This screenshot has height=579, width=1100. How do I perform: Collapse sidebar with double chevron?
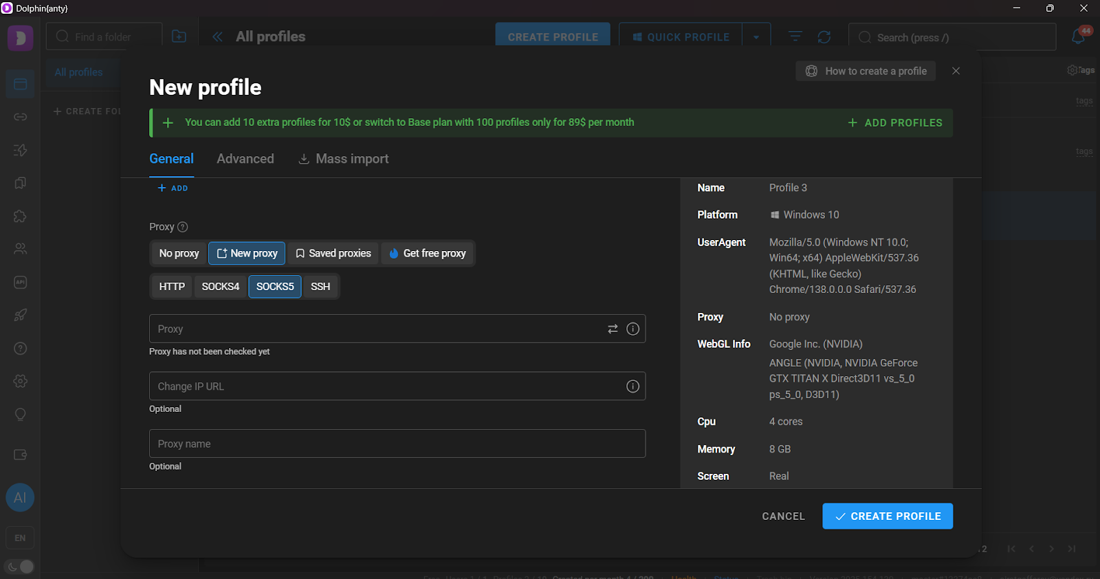(x=217, y=36)
